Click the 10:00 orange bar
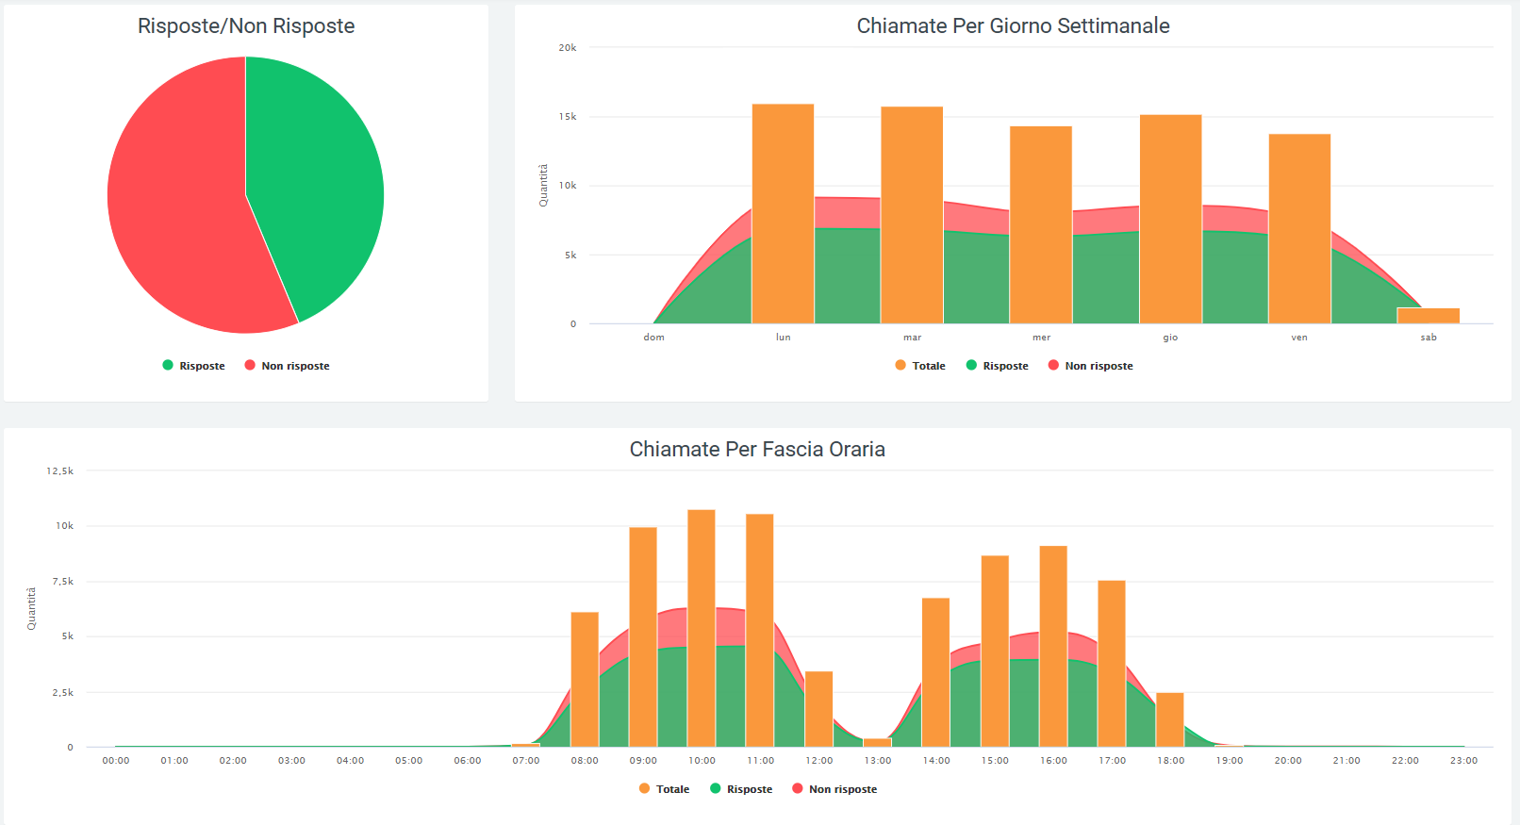The image size is (1520, 825). pyautogui.click(x=702, y=629)
